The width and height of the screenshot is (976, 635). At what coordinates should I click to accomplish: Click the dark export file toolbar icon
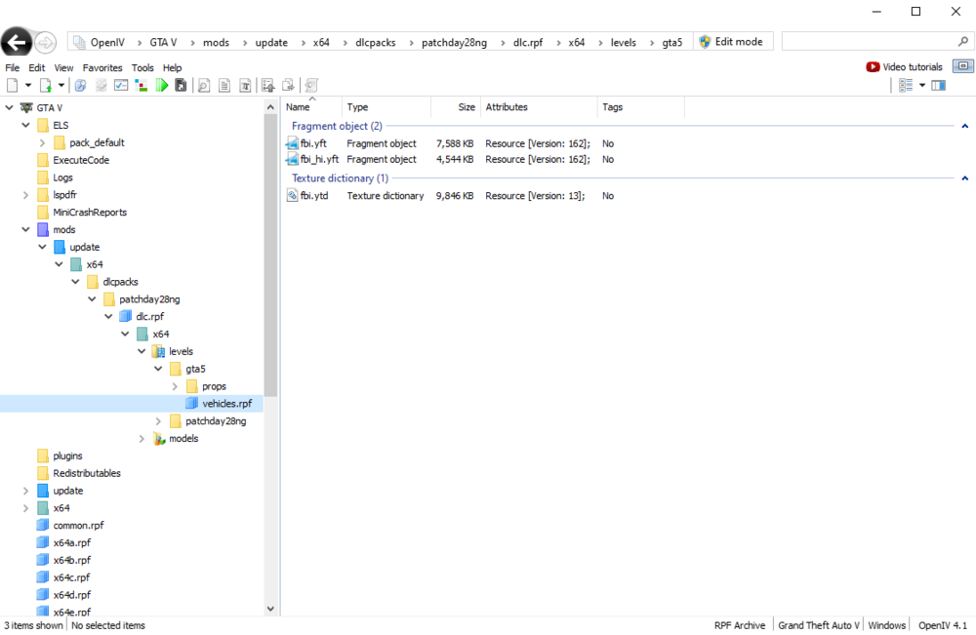tap(181, 85)
